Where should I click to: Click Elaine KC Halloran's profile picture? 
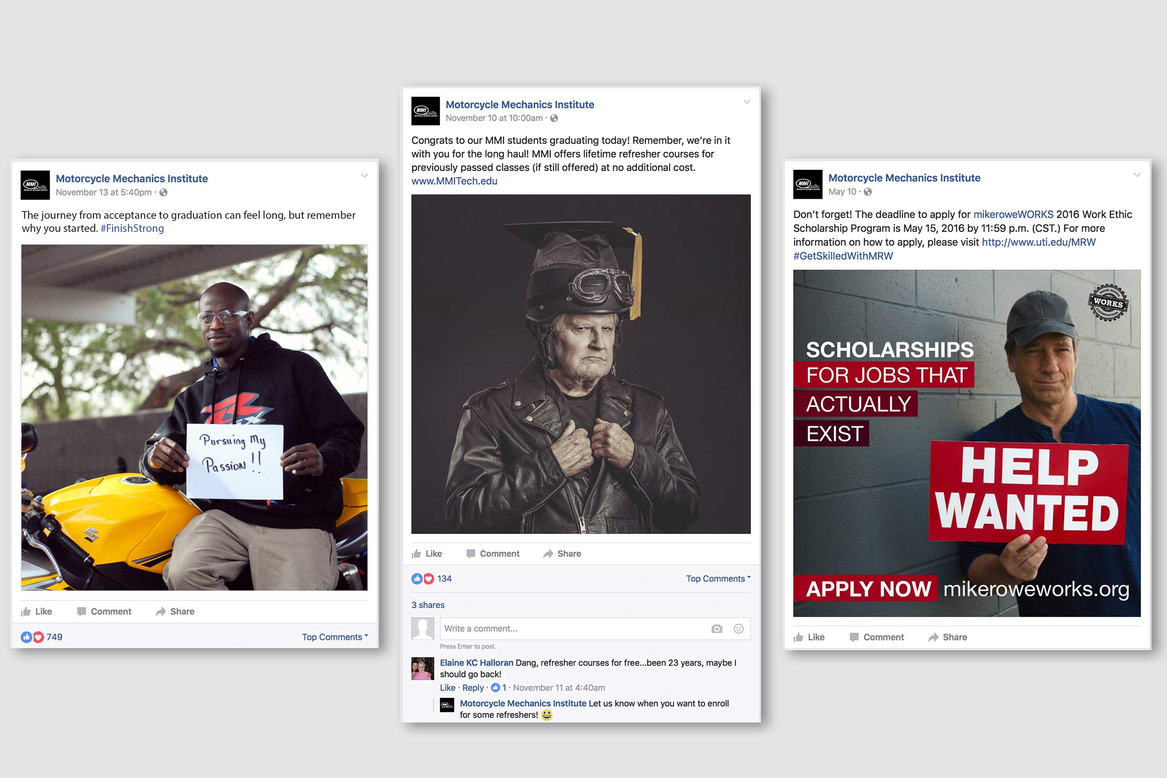coord(422,669)
